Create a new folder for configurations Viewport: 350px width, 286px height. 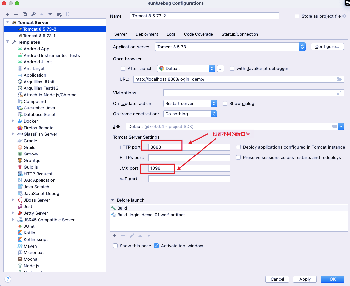pos(59,14)
